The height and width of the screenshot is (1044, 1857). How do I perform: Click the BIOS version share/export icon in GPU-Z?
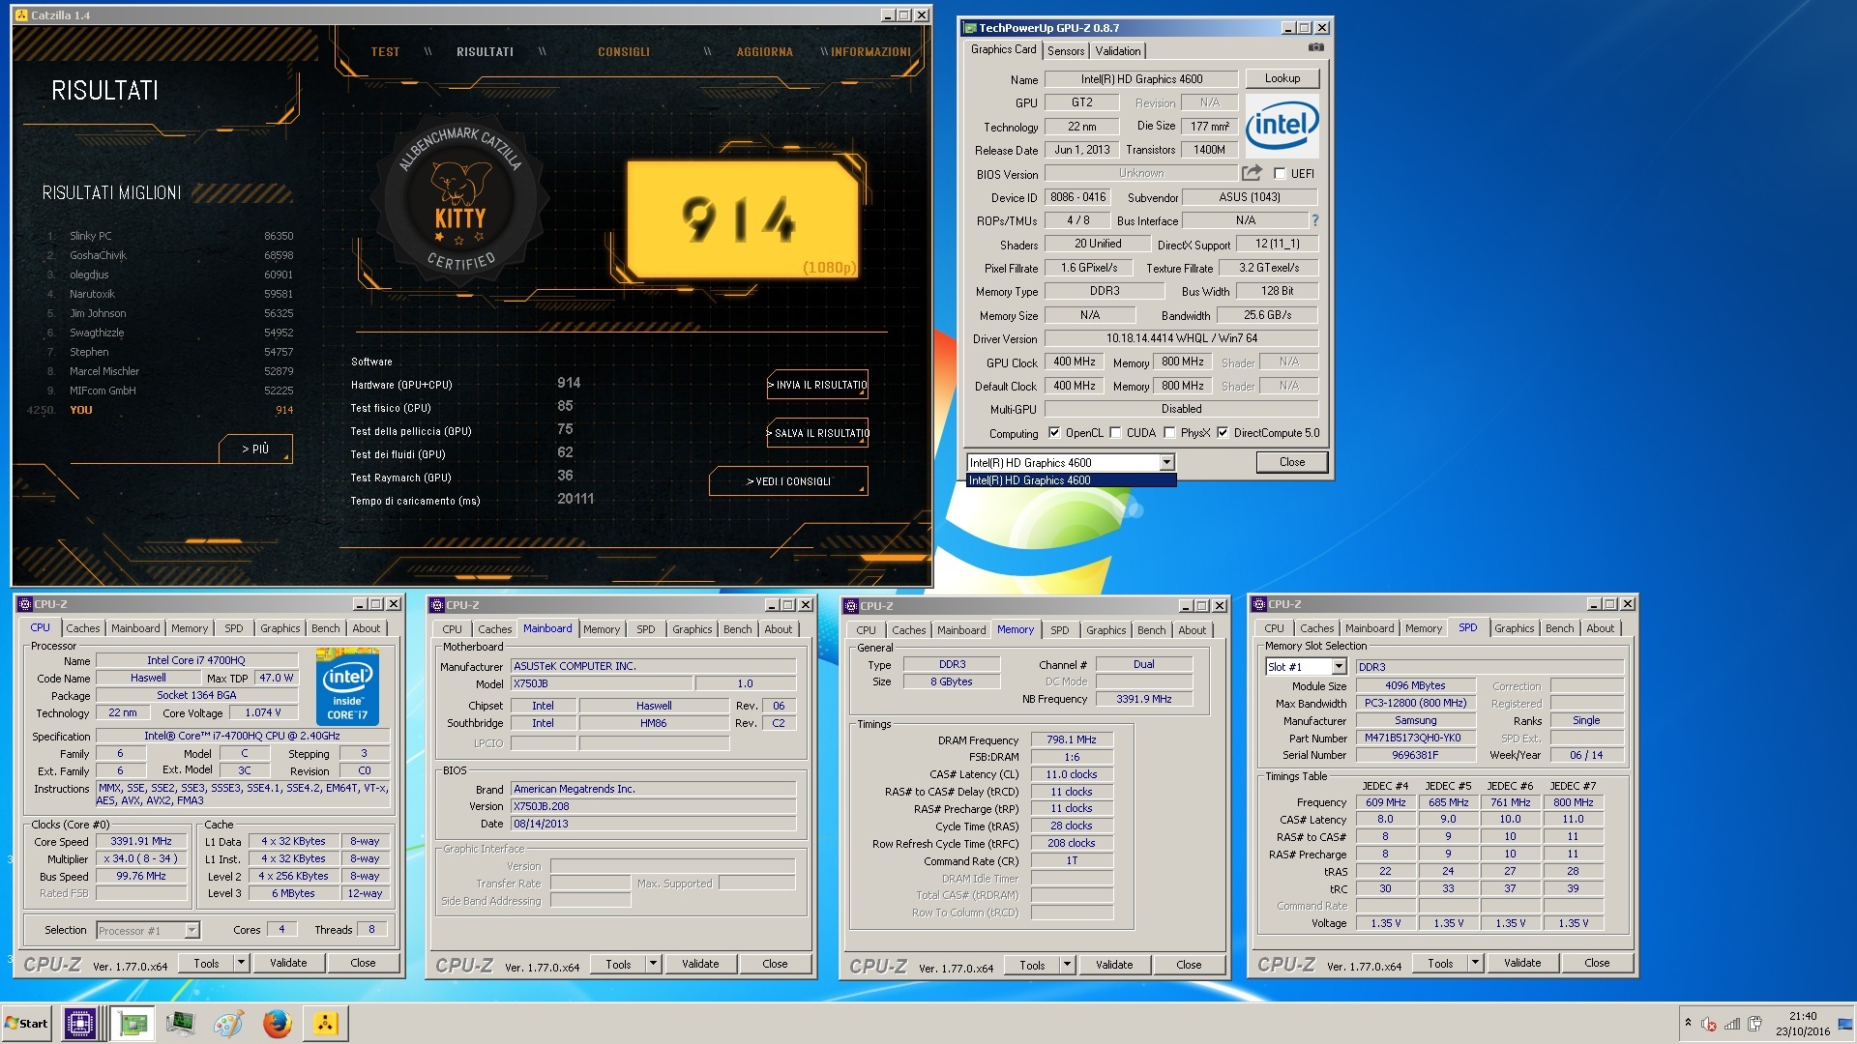click(1252, 173)
